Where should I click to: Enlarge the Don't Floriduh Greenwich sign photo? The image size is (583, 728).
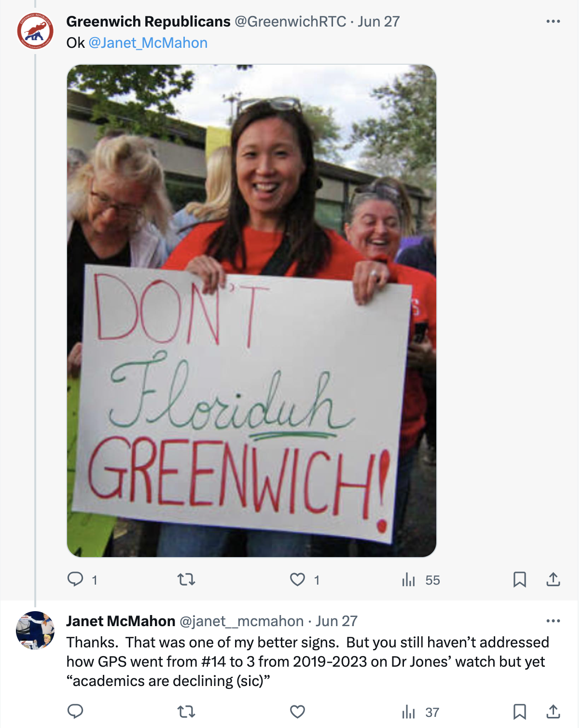click(x=251, y=311)
